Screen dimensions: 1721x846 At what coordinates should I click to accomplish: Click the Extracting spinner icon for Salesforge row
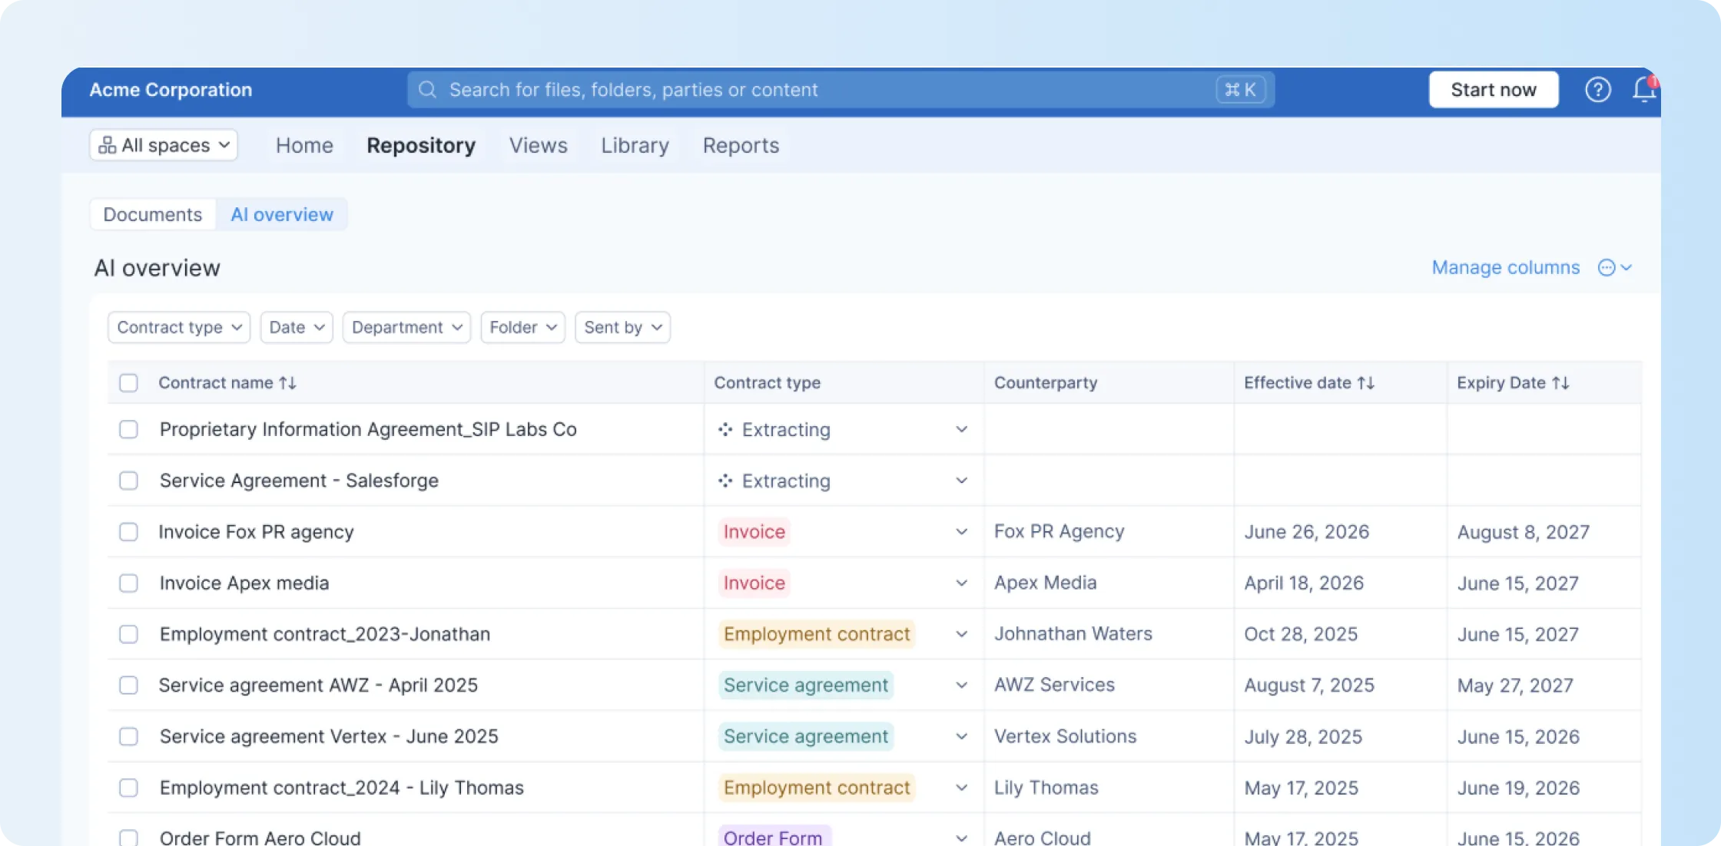click(x=725, y=481)
